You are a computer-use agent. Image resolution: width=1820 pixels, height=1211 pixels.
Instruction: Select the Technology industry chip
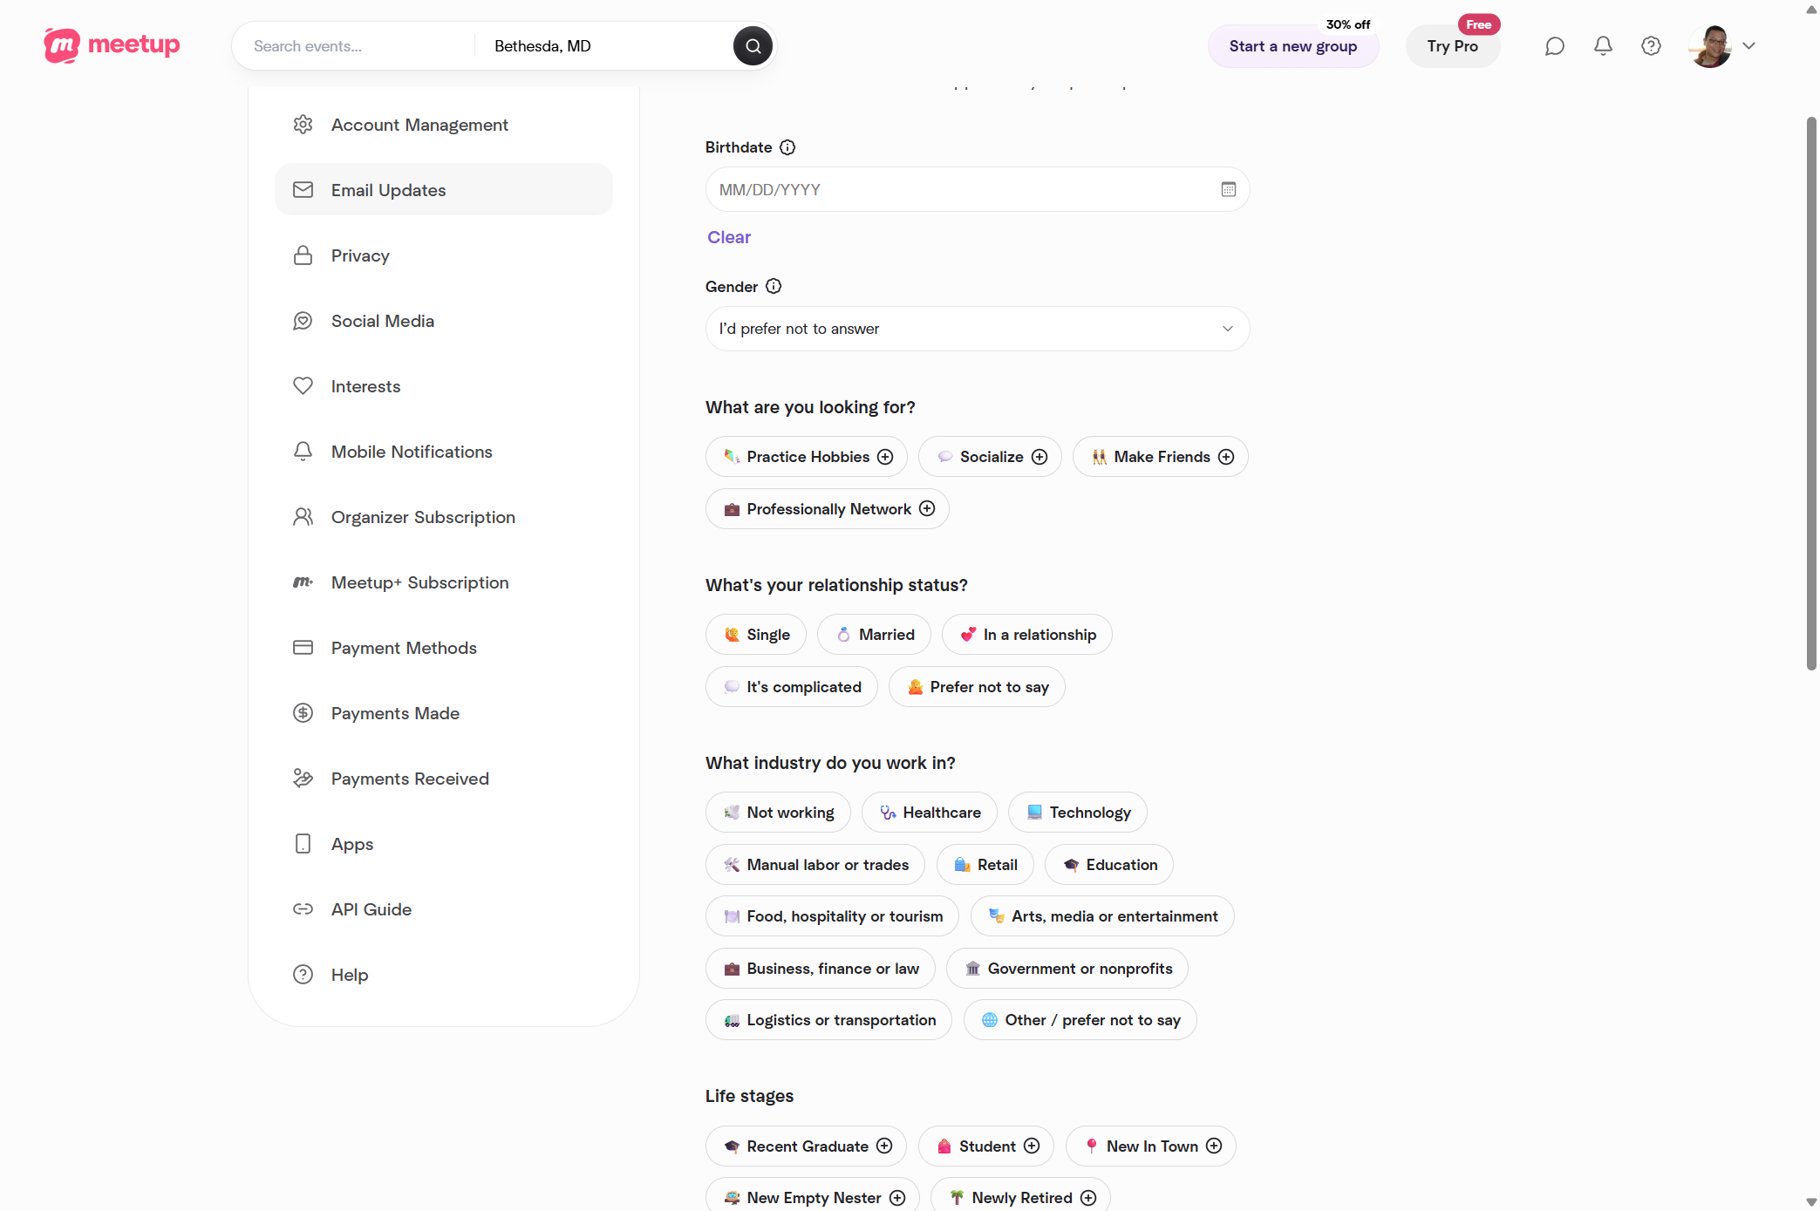pos(1078,813)
